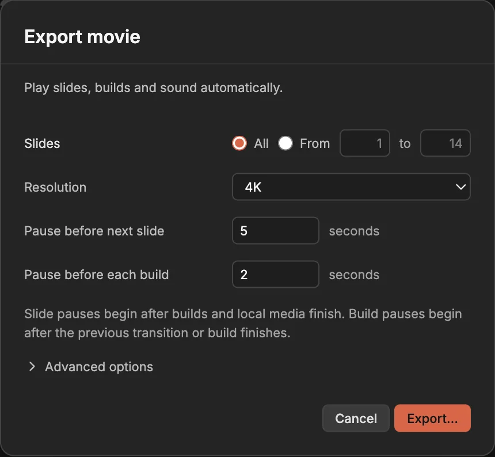Click the ending slide number field showing 14
Screen dimensions: 495x457
point(445,143)
